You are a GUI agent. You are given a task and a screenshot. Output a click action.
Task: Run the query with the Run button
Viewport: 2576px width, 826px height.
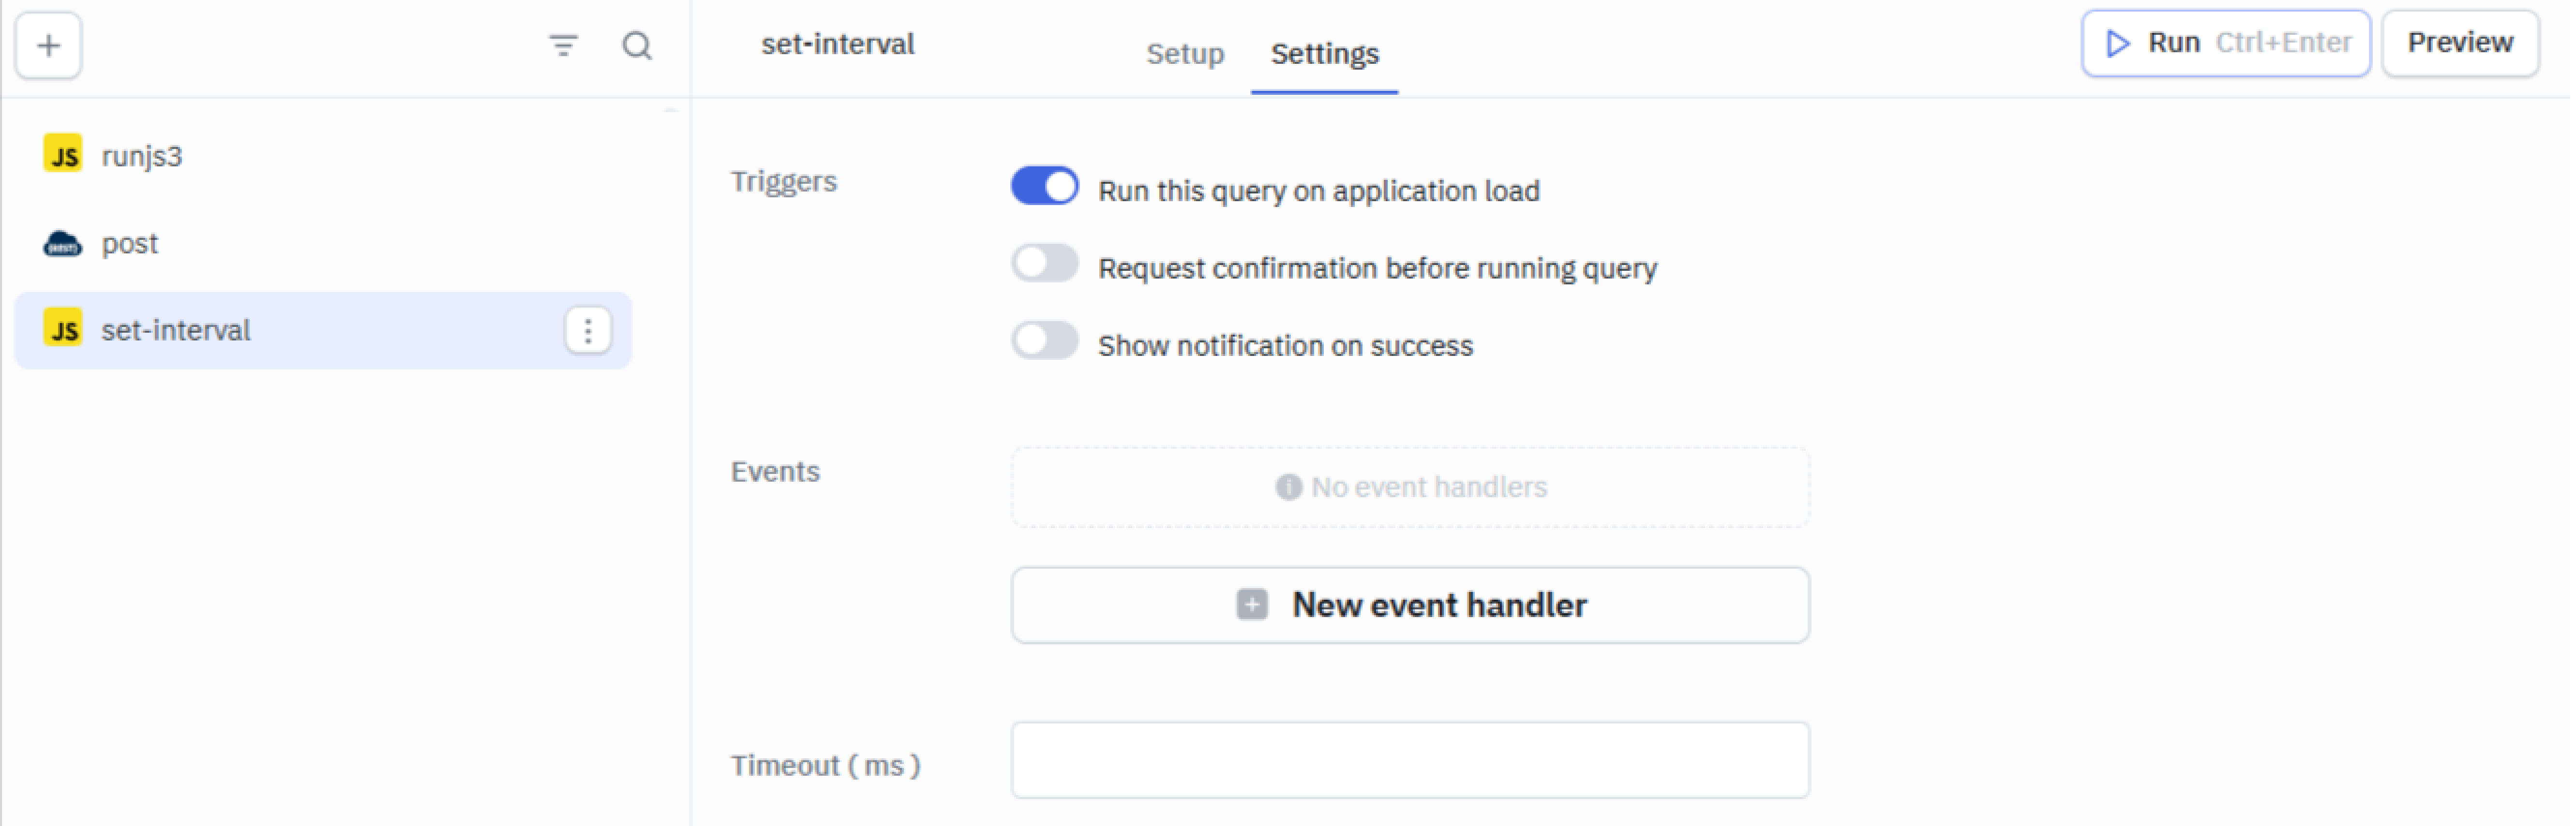tap(2225, 43)
